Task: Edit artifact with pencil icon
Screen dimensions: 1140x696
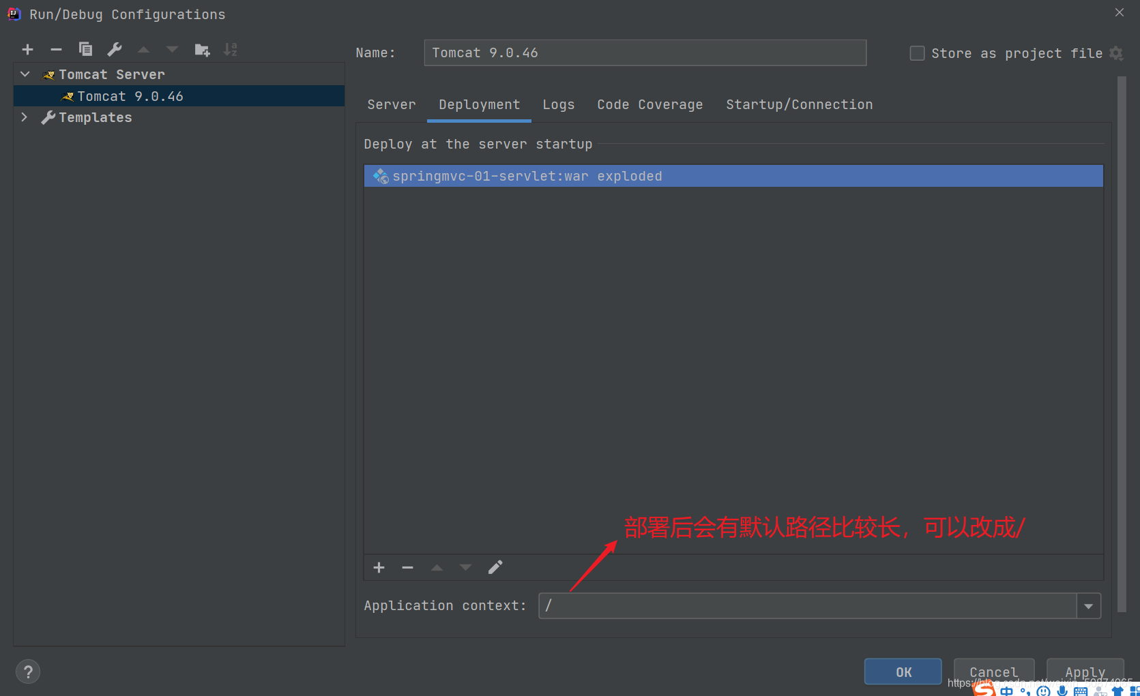Action: click(495, 567)
